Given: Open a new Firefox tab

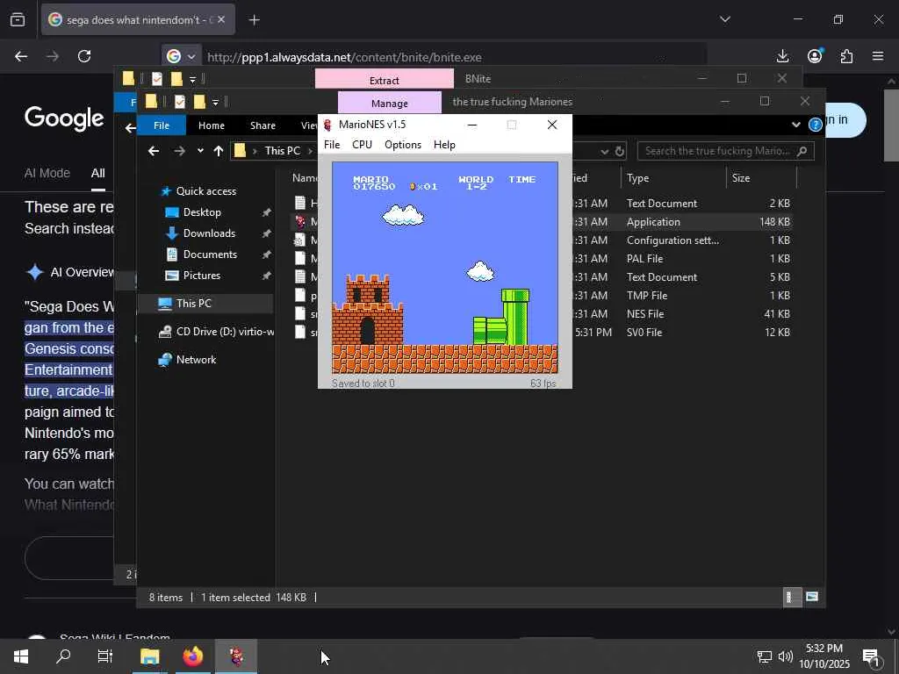Looking at the screenshot, I should (x=255, y=20).
